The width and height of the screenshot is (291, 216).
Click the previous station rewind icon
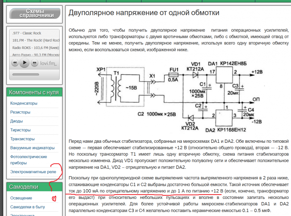[15, 63]
